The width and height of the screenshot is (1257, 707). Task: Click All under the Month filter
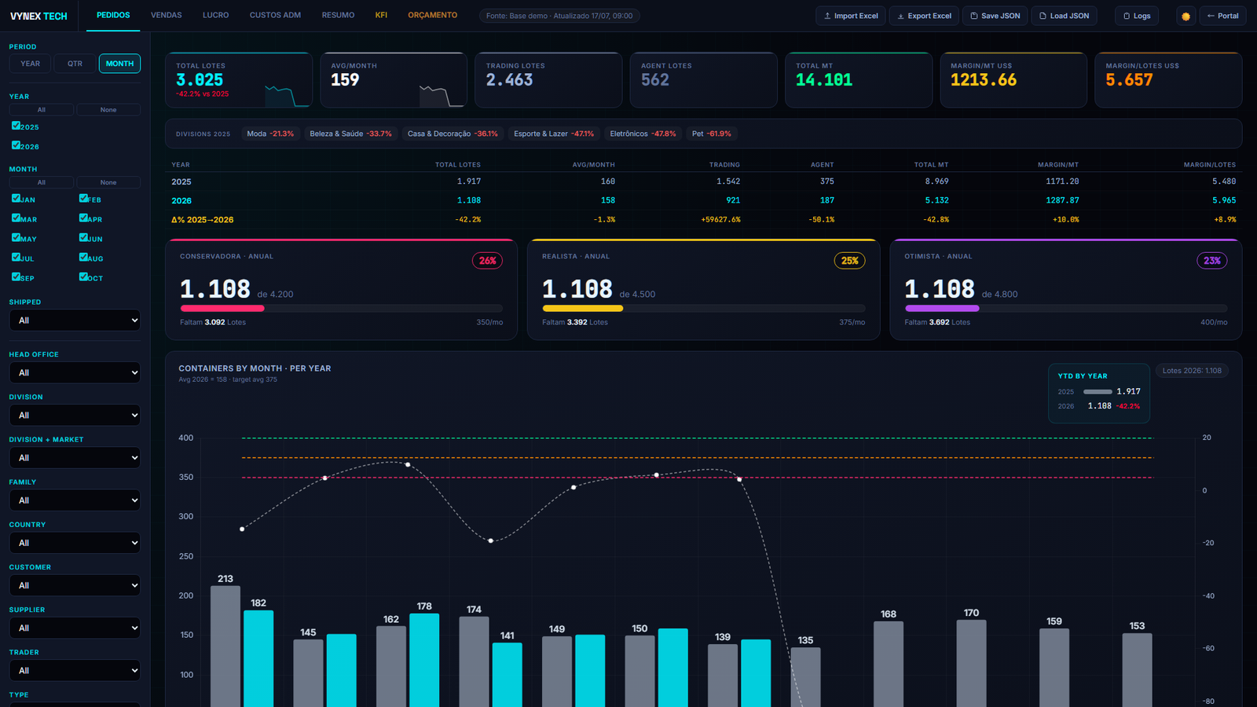(x=42, y=182)
